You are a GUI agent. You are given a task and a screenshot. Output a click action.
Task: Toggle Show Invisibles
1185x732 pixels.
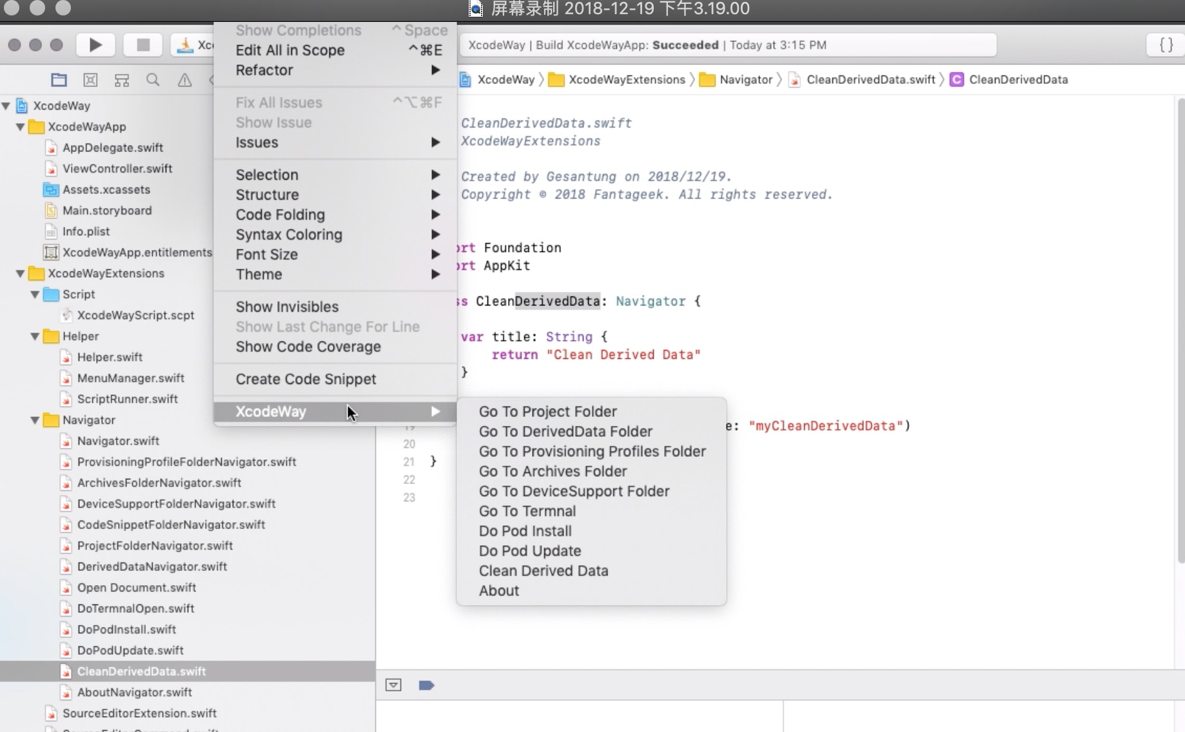pos(335,307)
